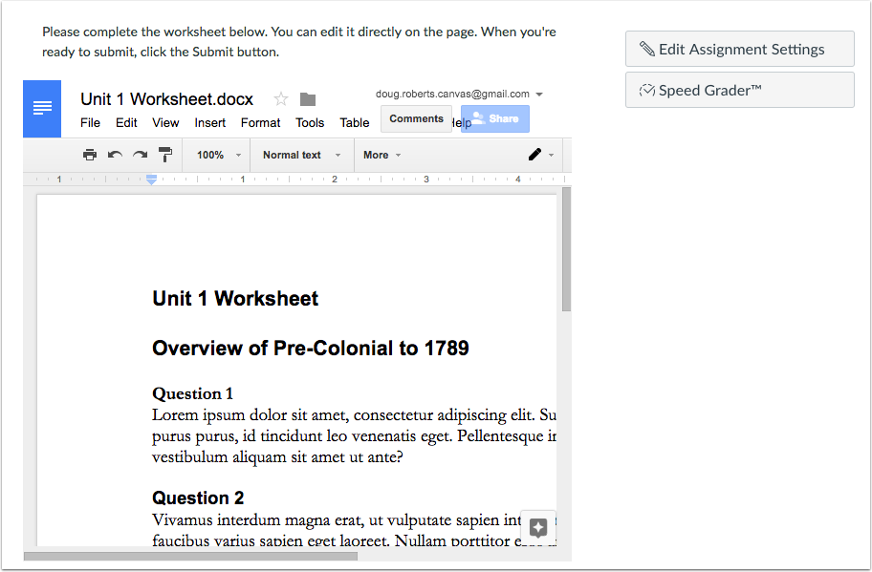The width and height of the screenshot is (872, 572).
Task: Redo the last action
Action: [x=141, y=155]
